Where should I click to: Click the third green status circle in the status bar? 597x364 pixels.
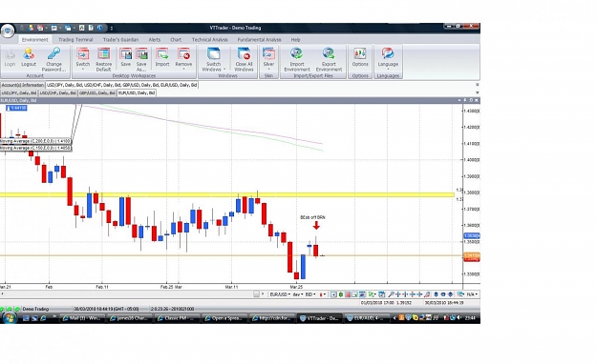[17, 310]
